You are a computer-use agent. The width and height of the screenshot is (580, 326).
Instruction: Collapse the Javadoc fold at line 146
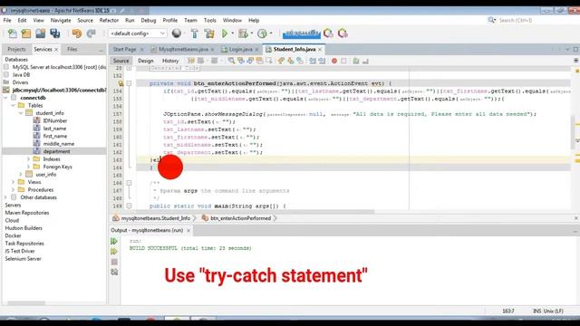[129, 183]
